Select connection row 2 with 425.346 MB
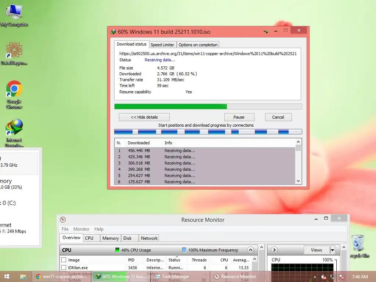 point(205,157)
